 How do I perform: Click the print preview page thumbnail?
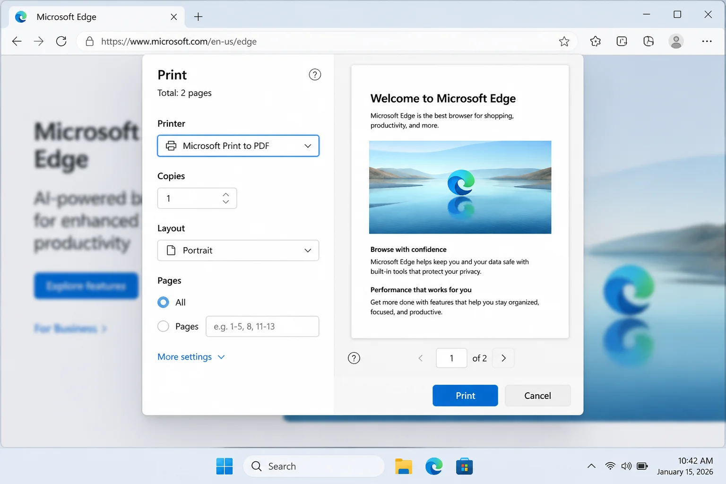[460, 202]
